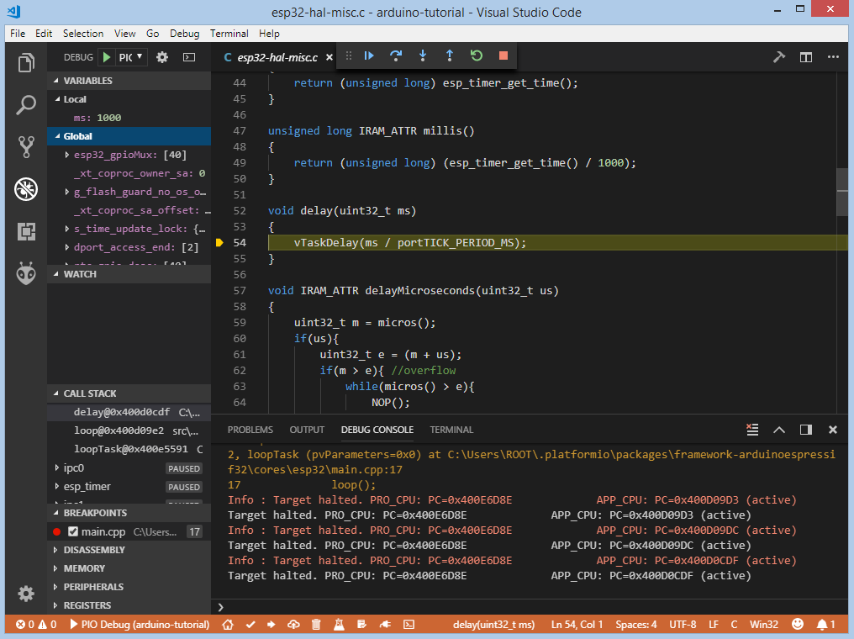
Task: Collapse the Global variables group
Action: [129, 136]
